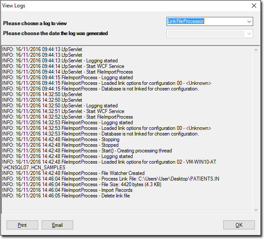Click the log area scrollbar up arrow
Viewport: 264px width, 239px height.
255,49
